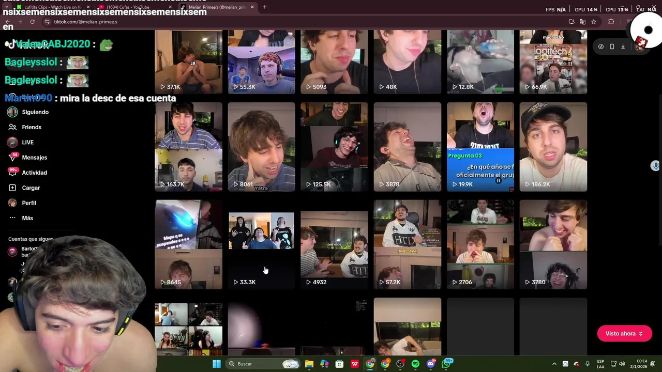The width and height of the screenshot is (662, 372).
Task: Open the video with 5093 views
Action: (334, 61)
